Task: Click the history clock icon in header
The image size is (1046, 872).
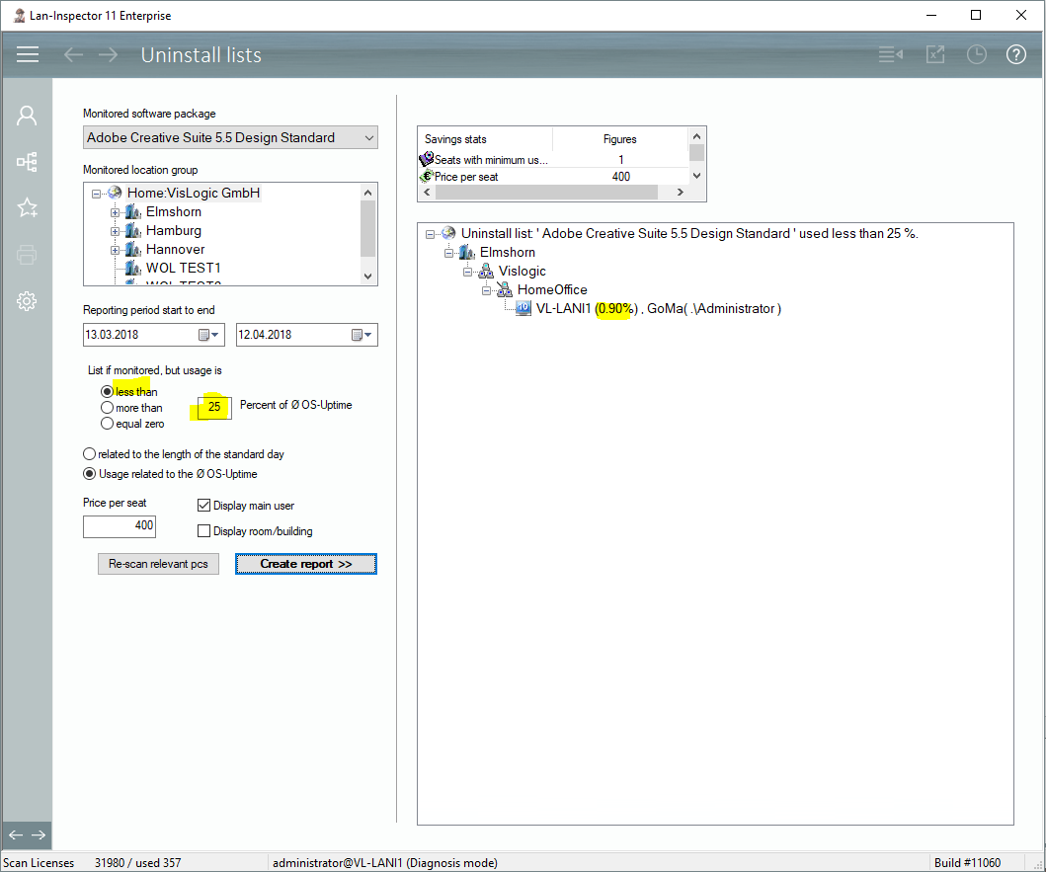Action: (x=977, y=54)
